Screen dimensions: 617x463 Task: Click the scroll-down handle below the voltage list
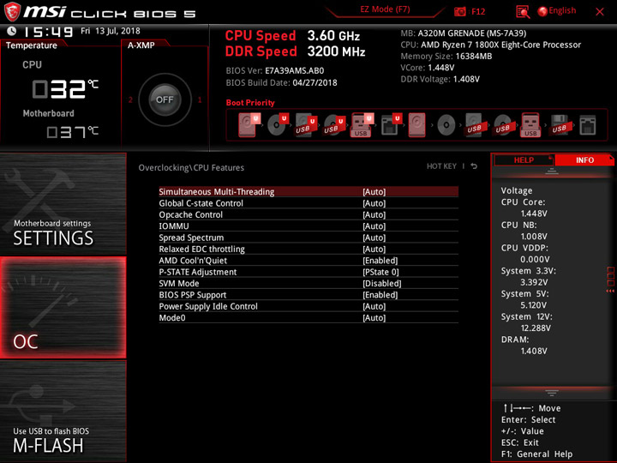(x=552, y=393)
